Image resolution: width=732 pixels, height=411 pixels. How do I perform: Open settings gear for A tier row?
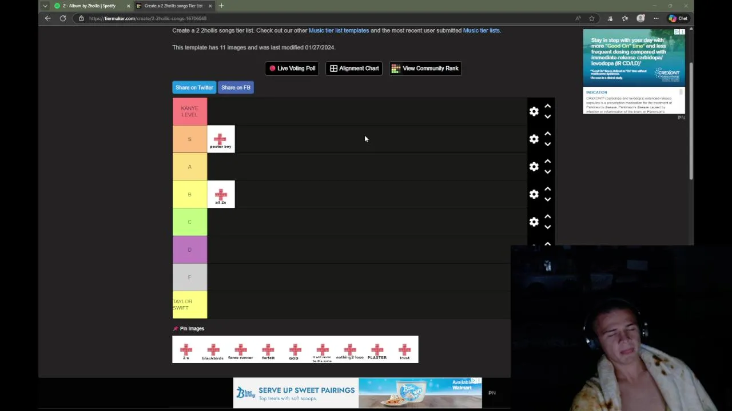(534, 167)
